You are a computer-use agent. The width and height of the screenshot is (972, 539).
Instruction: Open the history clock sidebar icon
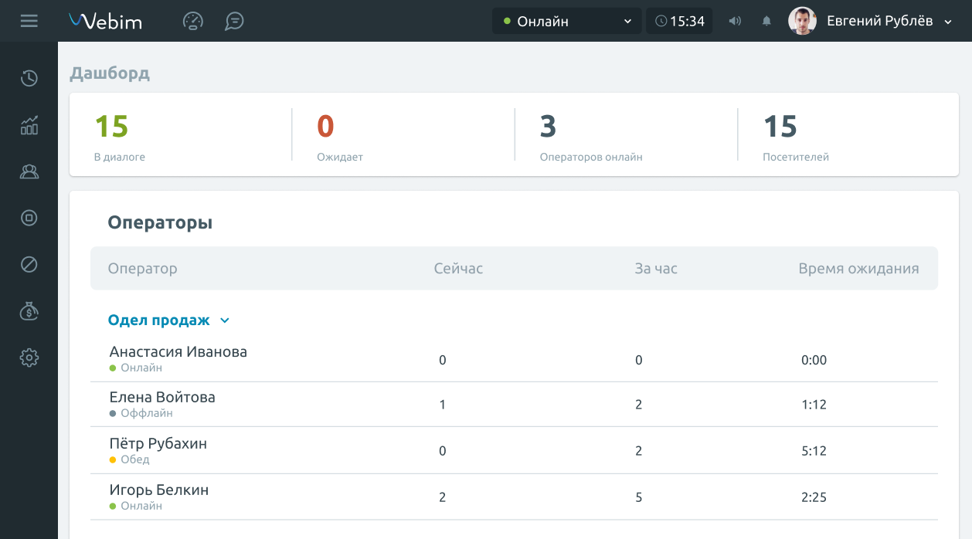(29, 78)
